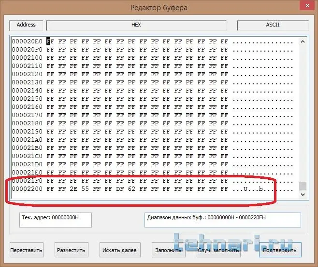Click the Случ. заполнить button
318x267 pixels.
[218, 250]
